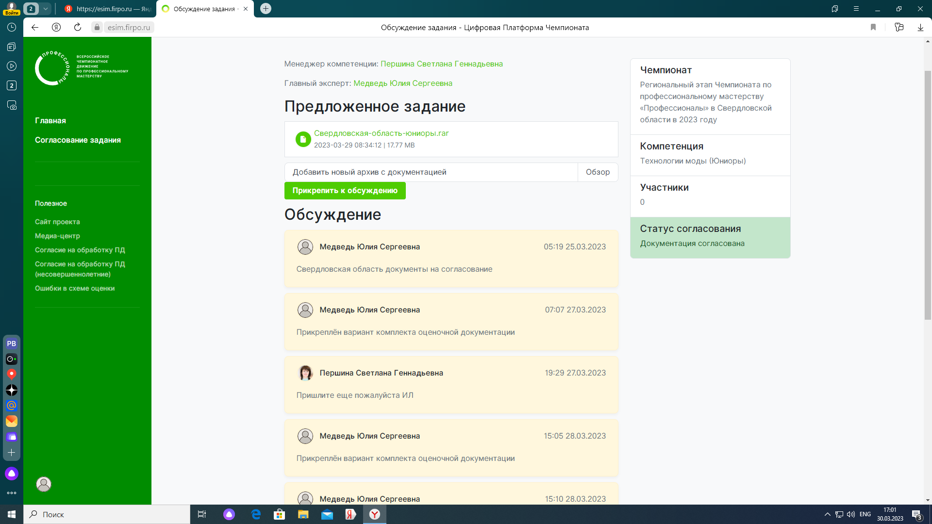Screen dimensions: 932x524
Task: Open the browser downloads icon
Action: (920, 27)
